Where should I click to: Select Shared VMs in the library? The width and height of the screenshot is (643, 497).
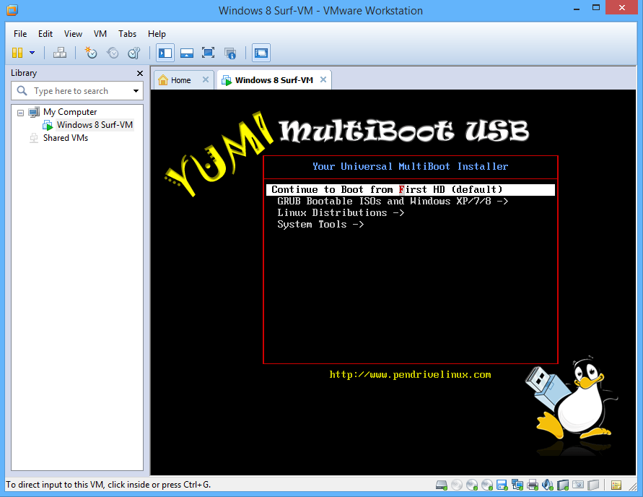66,138
